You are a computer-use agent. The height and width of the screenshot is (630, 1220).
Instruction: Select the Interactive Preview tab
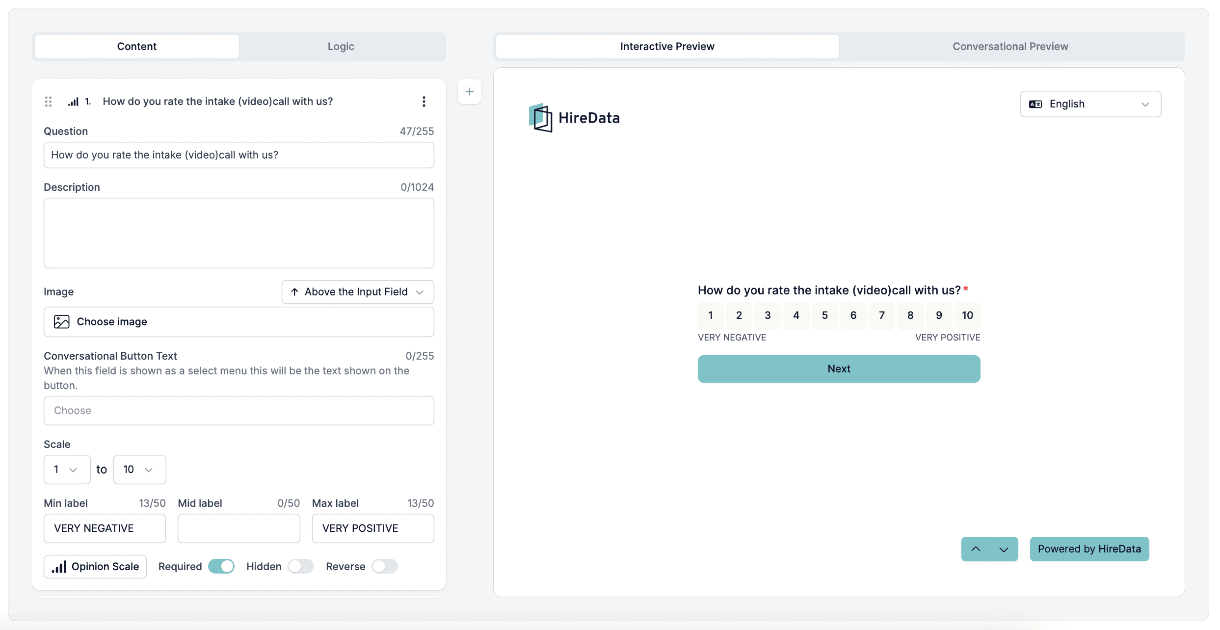[x=667, y=47]
